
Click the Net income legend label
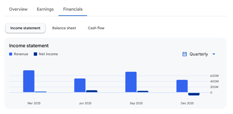[x=48, y=54]
